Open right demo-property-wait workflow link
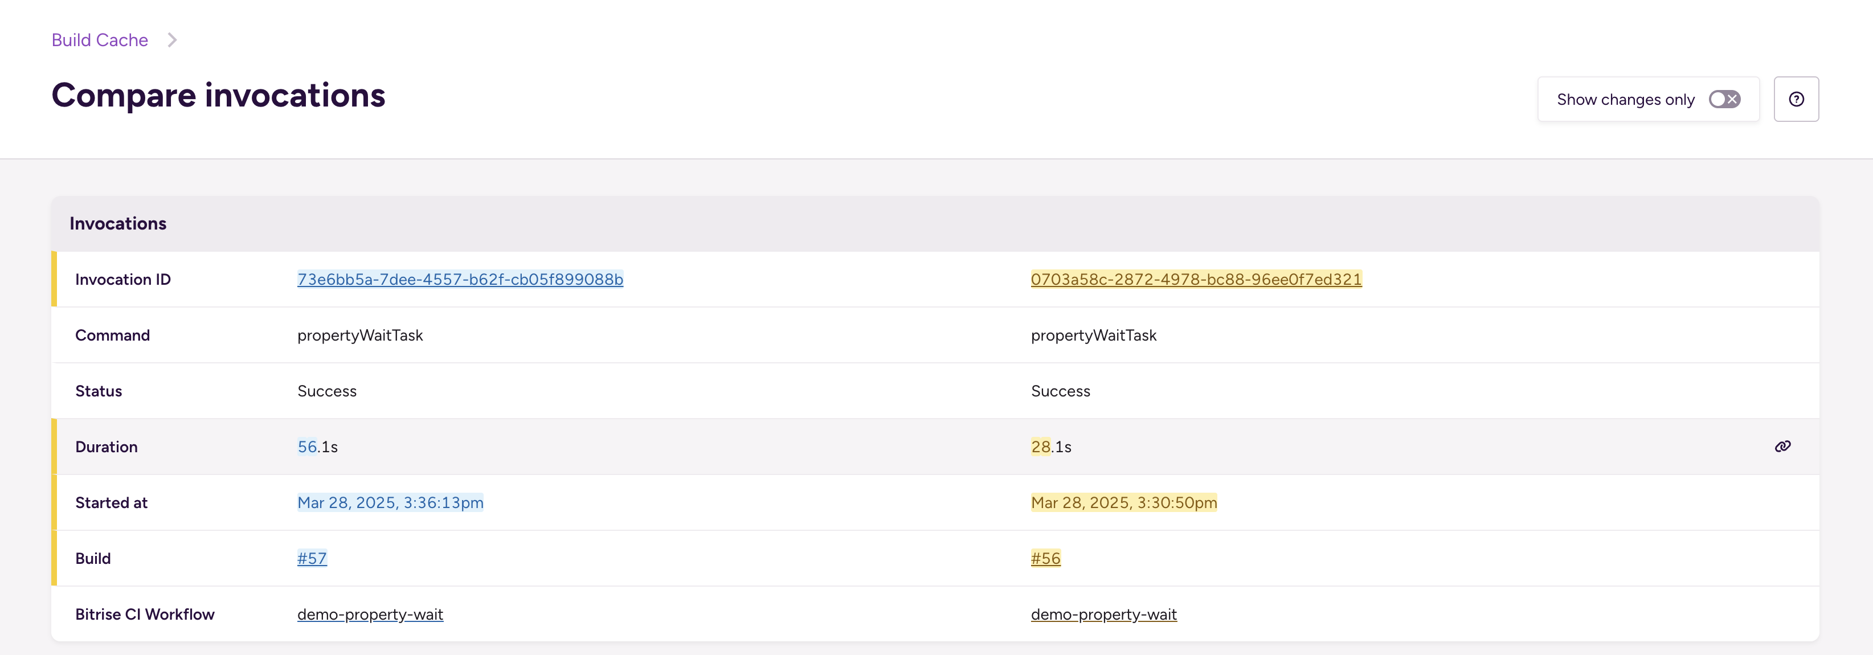Image resolution: width=1873 pixels, height=655 pixels. coord(1104,615)
